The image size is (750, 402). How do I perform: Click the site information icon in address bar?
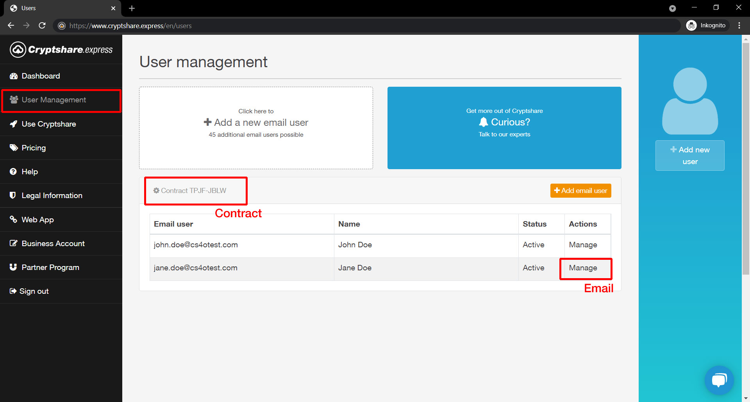click(62, 26)
